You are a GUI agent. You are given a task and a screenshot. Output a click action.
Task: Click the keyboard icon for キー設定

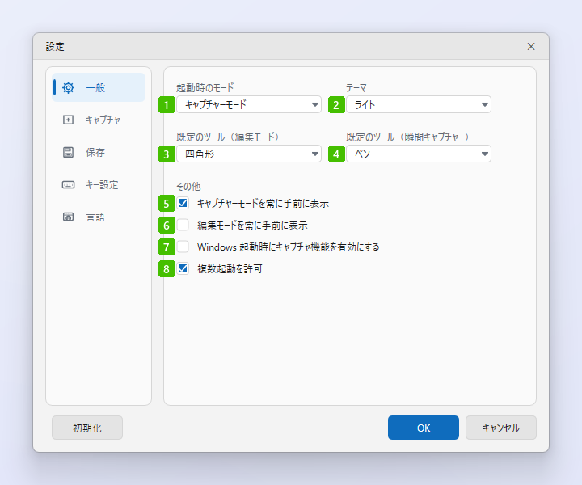tap(68, 184)
